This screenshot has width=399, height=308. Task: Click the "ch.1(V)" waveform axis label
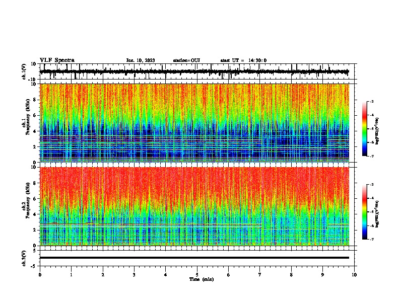(24, 71)
